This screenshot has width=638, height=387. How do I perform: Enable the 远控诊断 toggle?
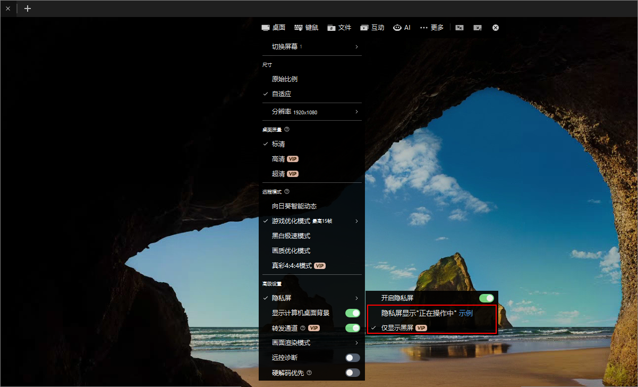click(352, 358)
